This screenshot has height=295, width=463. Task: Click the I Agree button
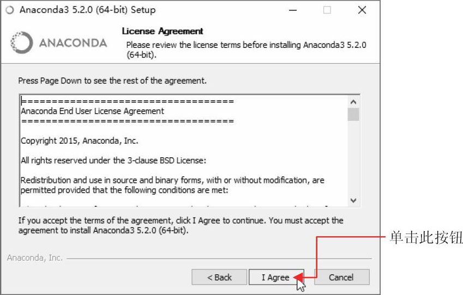(x=276, y=277)
